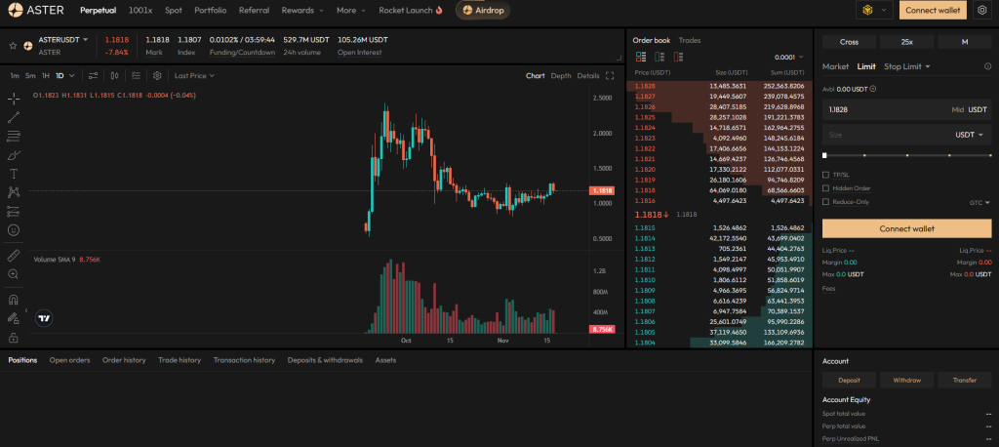This screenshot has width=999, height=447.
Task: Activate the ruler measure tool
Action: click(14, 255)
